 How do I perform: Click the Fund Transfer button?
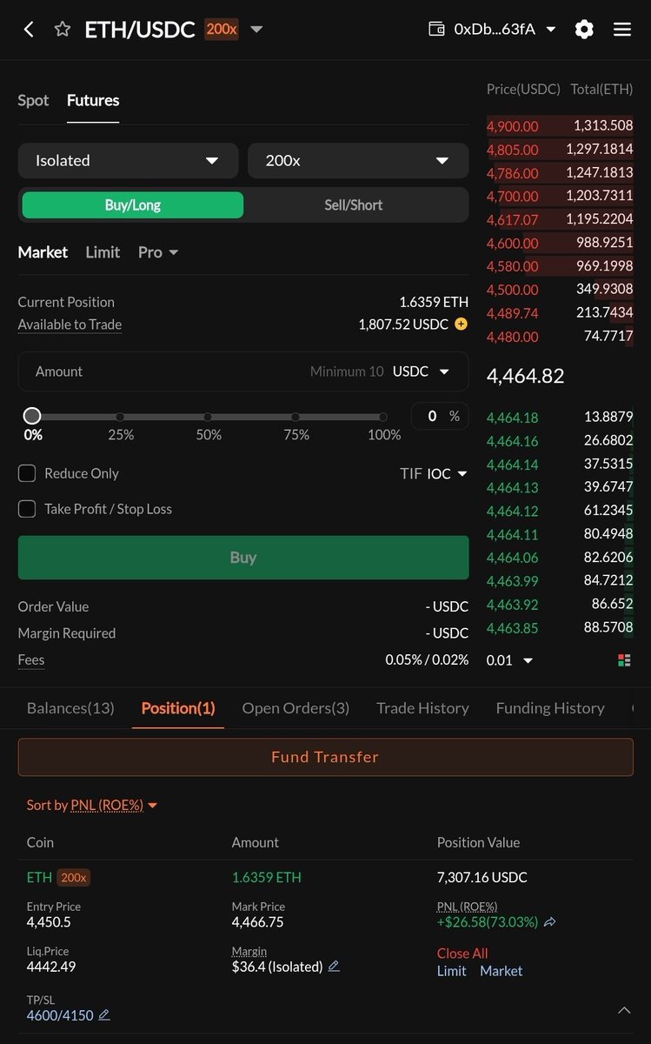pyautogui.click(x=325, y=757)
